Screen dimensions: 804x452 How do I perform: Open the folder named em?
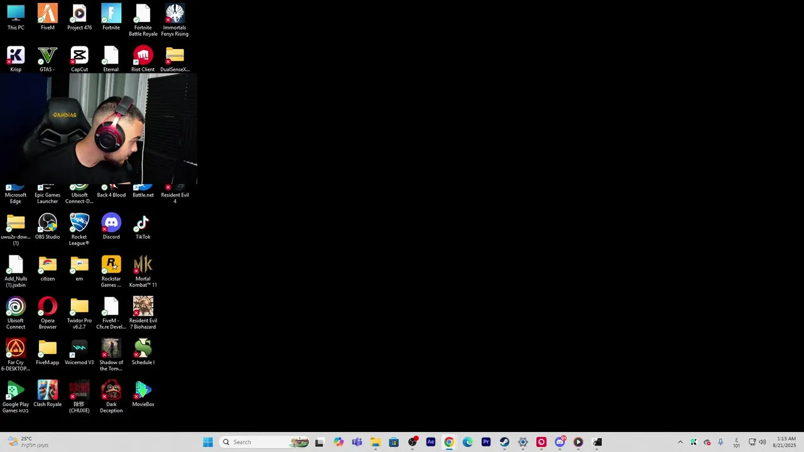coord(79,269)
